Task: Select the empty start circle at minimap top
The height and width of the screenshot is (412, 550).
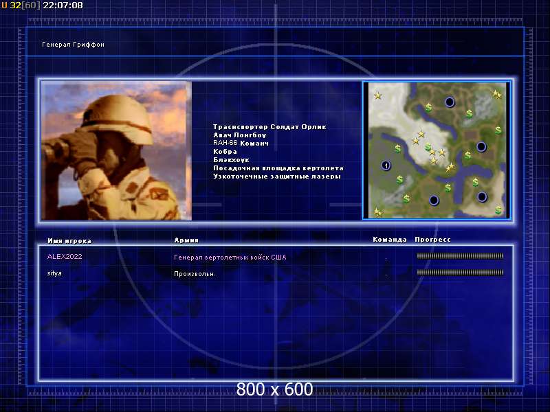Action: click(450, 102)
